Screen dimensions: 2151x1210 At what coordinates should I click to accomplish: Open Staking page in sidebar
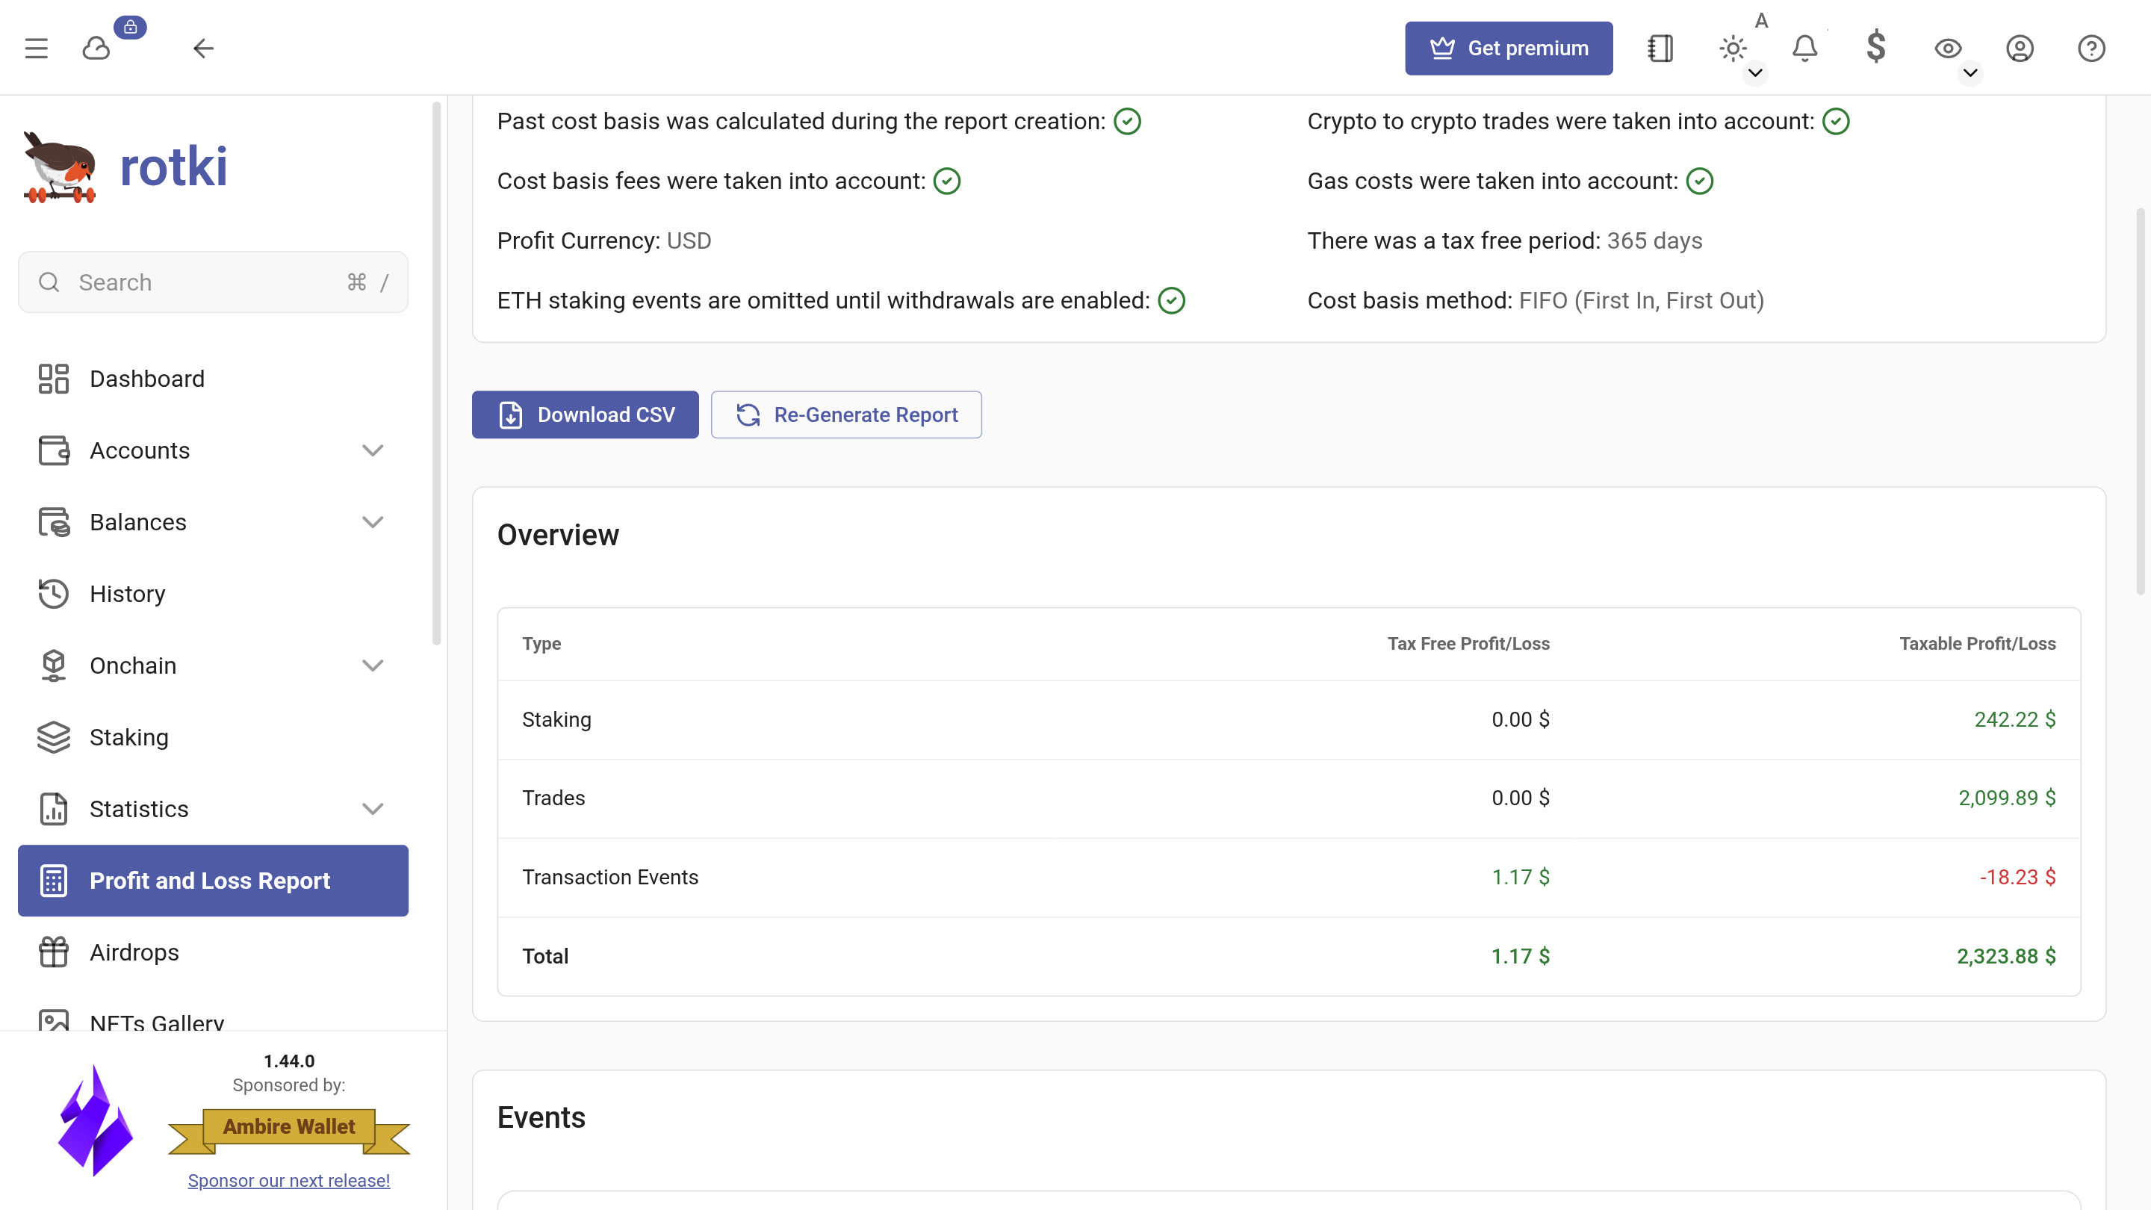213,737
